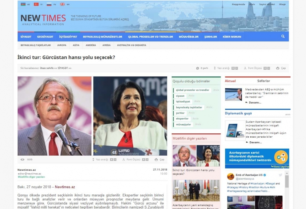Open the KİBER MƏKAN menu
Viewport: 306px width, 209px height.
232,37
